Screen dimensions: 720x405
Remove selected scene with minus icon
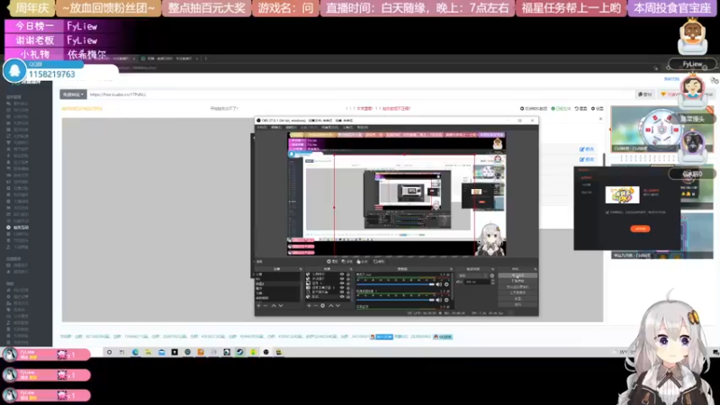click(265, 305)
